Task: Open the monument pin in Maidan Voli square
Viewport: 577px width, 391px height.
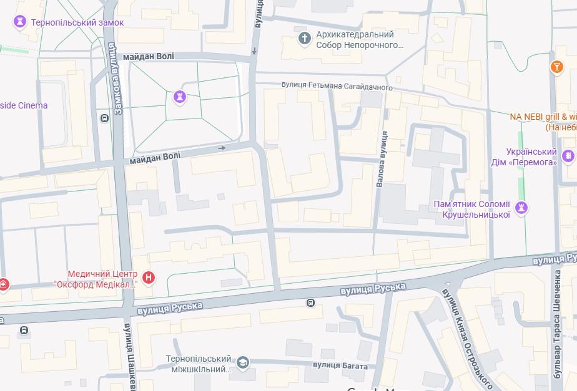Action: click(180, 97)
